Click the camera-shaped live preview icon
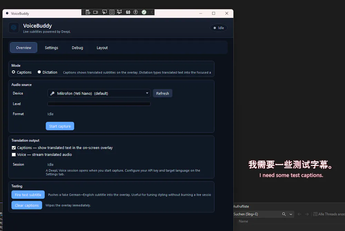Image resolution: width=345 pixels, height=231 pixels. [x=96, y=12]
